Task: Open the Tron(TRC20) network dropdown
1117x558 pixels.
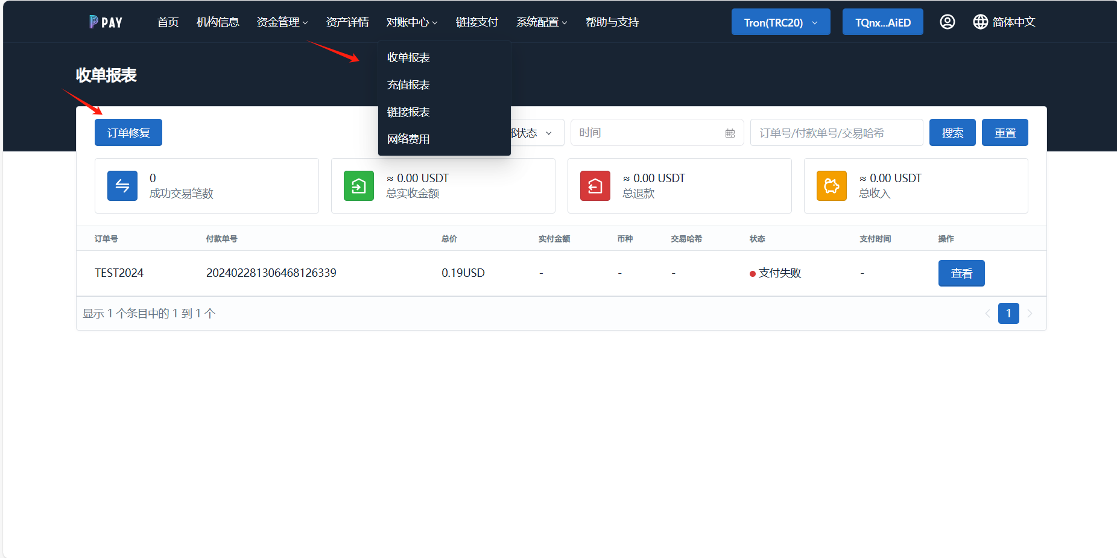Action: tap(780, 22)
